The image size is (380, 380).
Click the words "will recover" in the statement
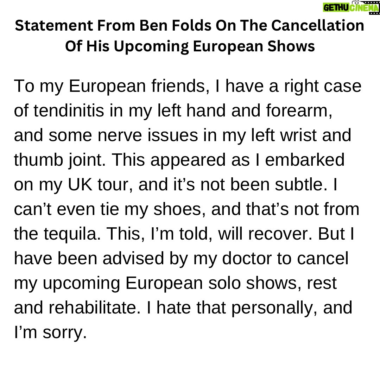(x=256, y=234)
